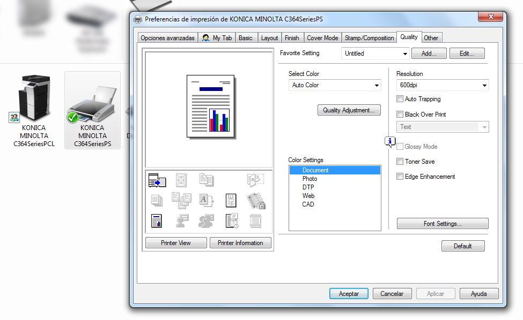Open Quality Adjustment... dialog
Image resolution: width=523 pixels, height=320 pixels.
349,110
